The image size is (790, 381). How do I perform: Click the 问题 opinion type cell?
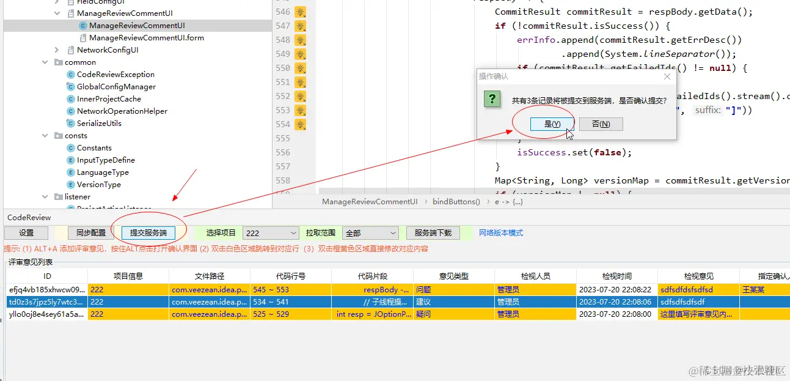[454, 289]
